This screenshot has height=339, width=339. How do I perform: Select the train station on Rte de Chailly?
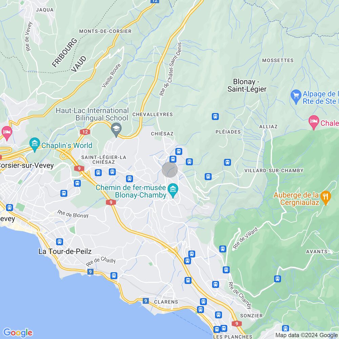click(114, 276)
